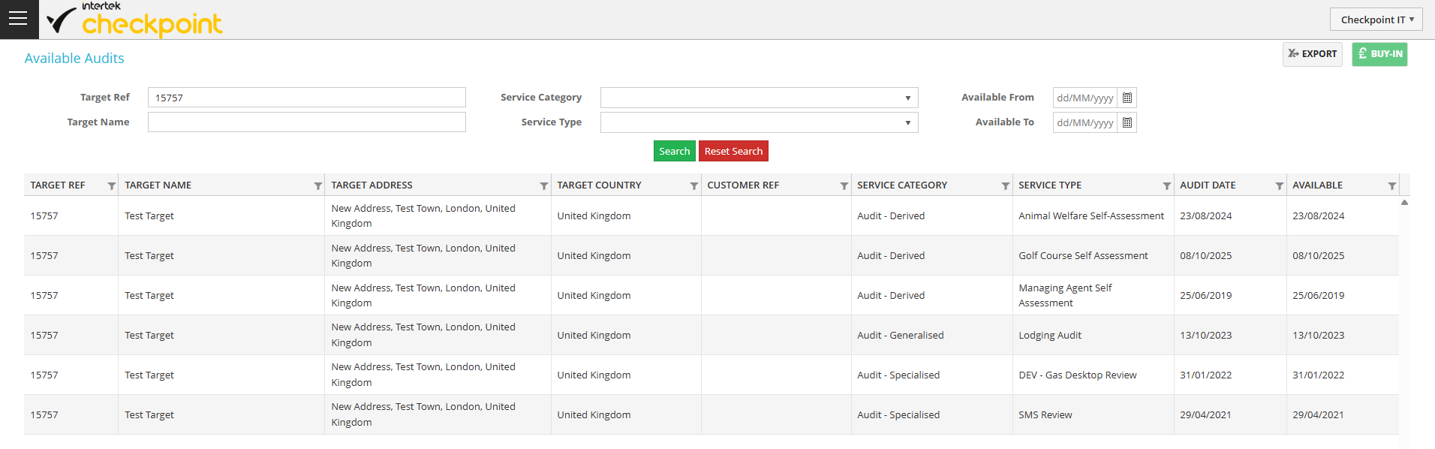Screen dimensions: 1435x449
Task: Click the Reset Search button
Action: coord(733,151)
